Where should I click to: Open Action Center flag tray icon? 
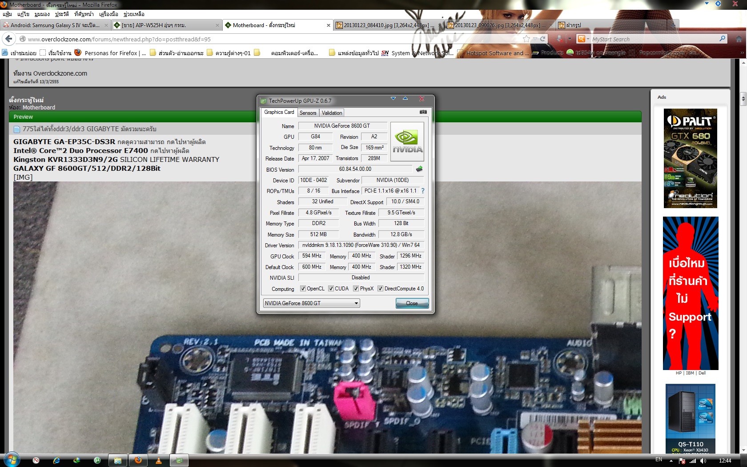pyautogui.click(x=682, y=461)
